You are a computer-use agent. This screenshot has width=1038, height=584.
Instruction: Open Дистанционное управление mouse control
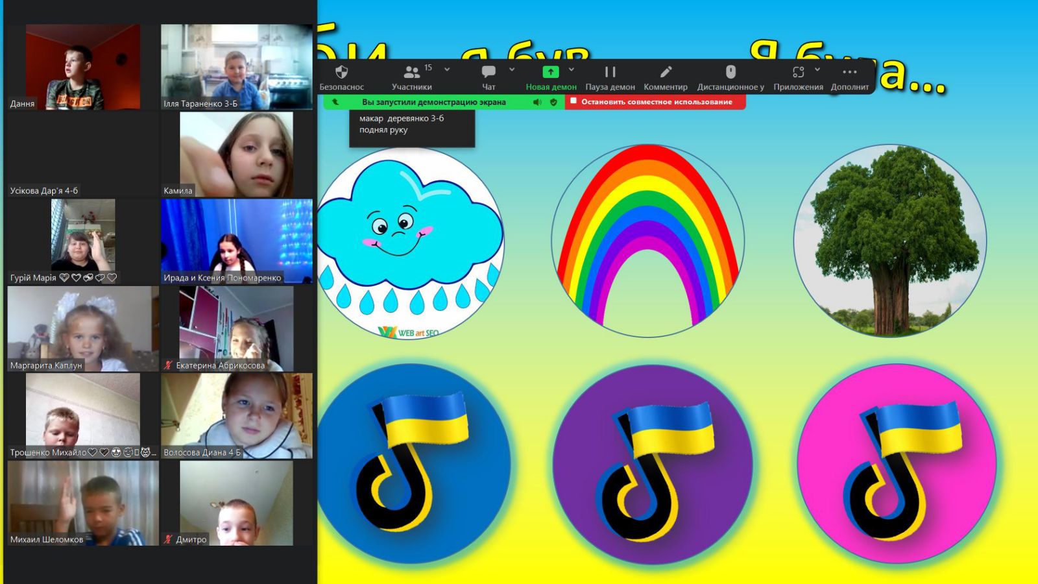tap(730, 77)
